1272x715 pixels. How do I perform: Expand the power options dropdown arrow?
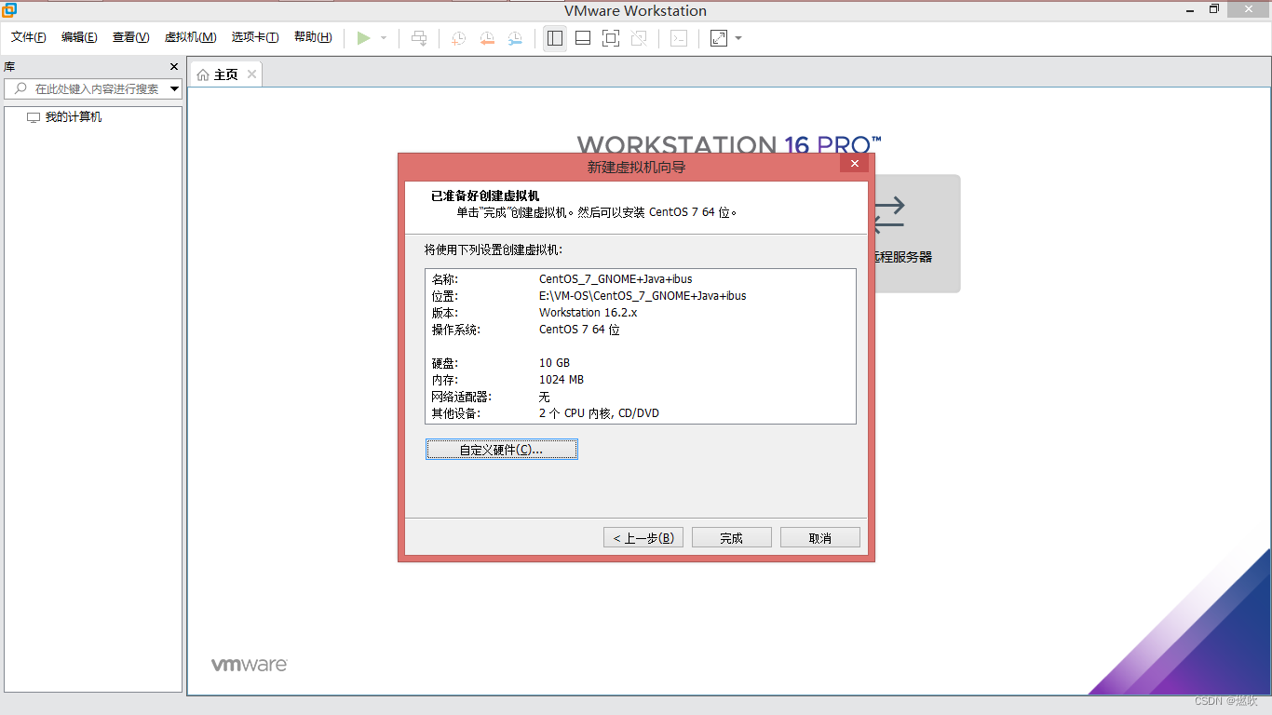(x=384, y=38)
